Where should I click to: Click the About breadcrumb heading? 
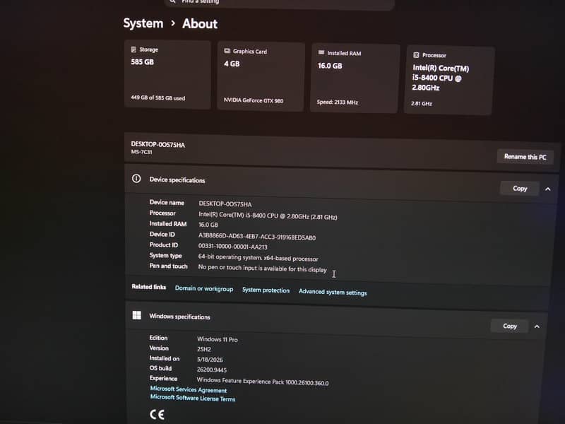coord(200,24)
